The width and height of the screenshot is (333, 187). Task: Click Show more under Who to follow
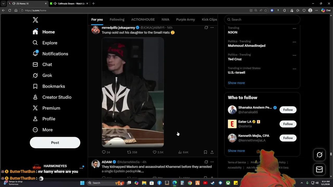[236, 151]
